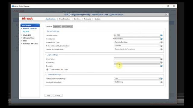Click the globe icon beside Computer field
The height and width of the screenshot is (108, 193).
click(x=161, y=39)
